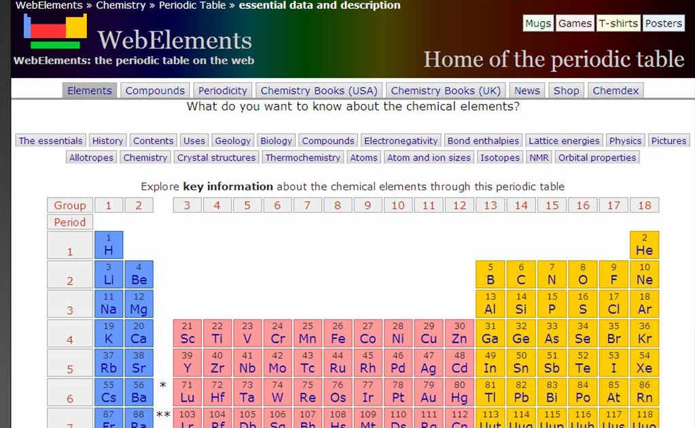The width and height of the screenshot is (695, 428).
Task: Open Thermochemistry link
Action: (x=303, y=158)
